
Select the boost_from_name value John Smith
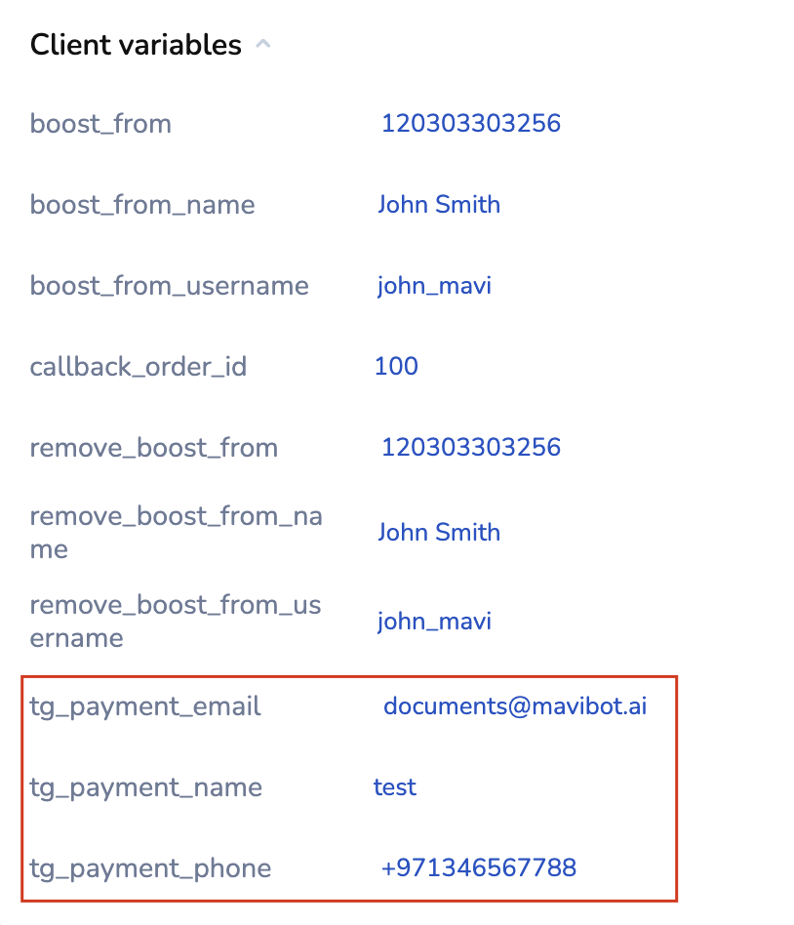coord(439,205)
